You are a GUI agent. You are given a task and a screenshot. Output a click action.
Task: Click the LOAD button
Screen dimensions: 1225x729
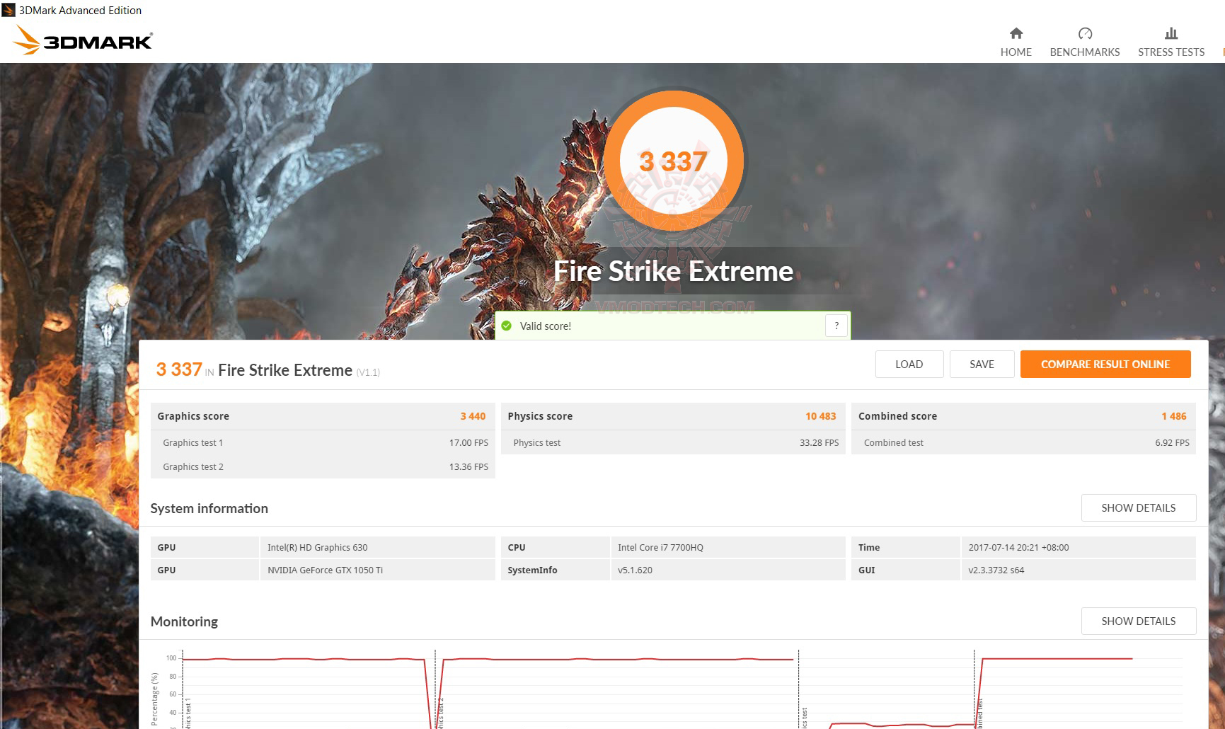click(909, 364)
